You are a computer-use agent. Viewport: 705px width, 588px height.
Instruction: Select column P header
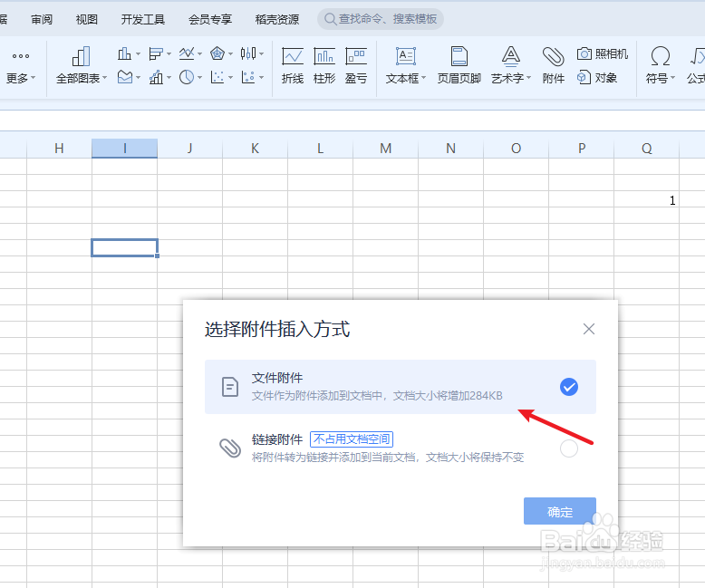[x=582, y=149]
